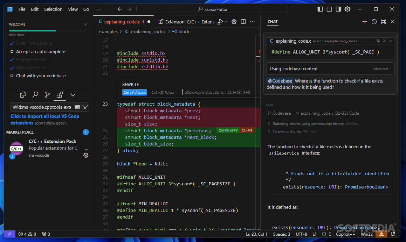This screenshot has height=242, width=406.
Task: Open the Explorer icon in sidebar
Action: [x=23, y=94]
